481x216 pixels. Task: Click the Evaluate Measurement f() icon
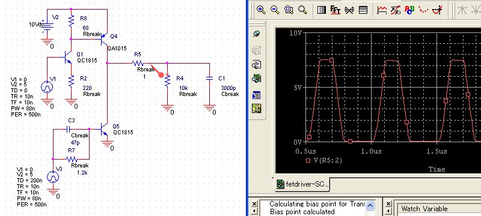[x=396, y=10]
